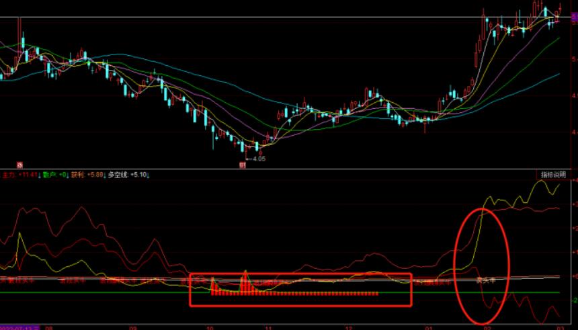
Task: Click the down arrow after 多空线 value
Action: pyautogui.click(x=149, y=175)
